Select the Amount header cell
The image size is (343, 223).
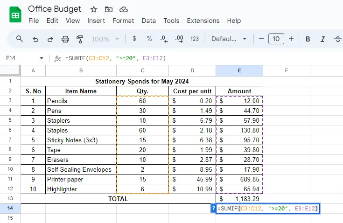click(x=239, y=91)
